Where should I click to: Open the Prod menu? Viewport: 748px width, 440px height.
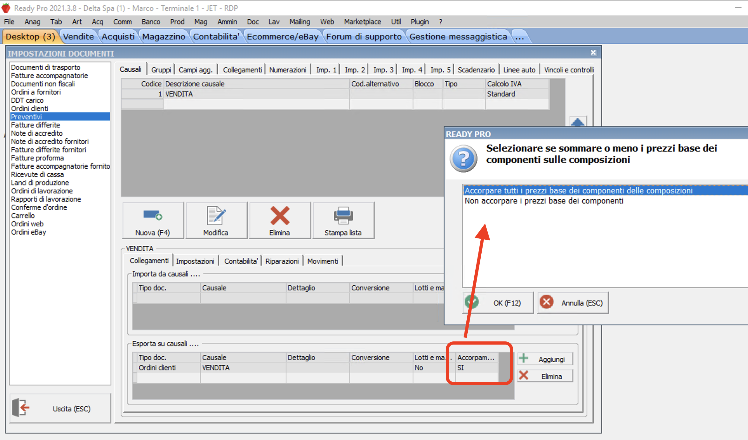tap(177, 22)
